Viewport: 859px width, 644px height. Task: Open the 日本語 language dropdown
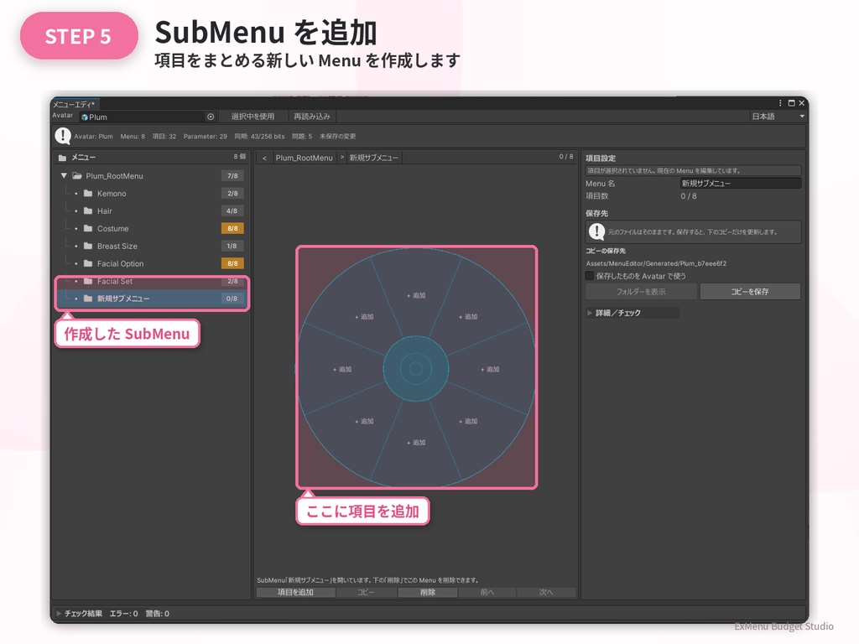tap(778, 116)
